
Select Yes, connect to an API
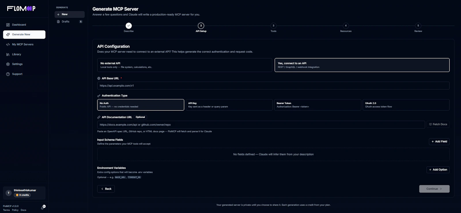click(x=362, y=65)
